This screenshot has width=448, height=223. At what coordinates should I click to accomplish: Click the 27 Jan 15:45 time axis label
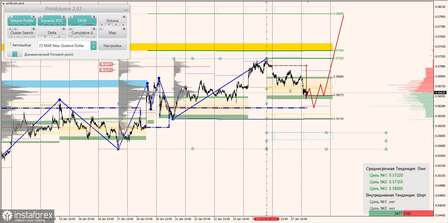299,219
